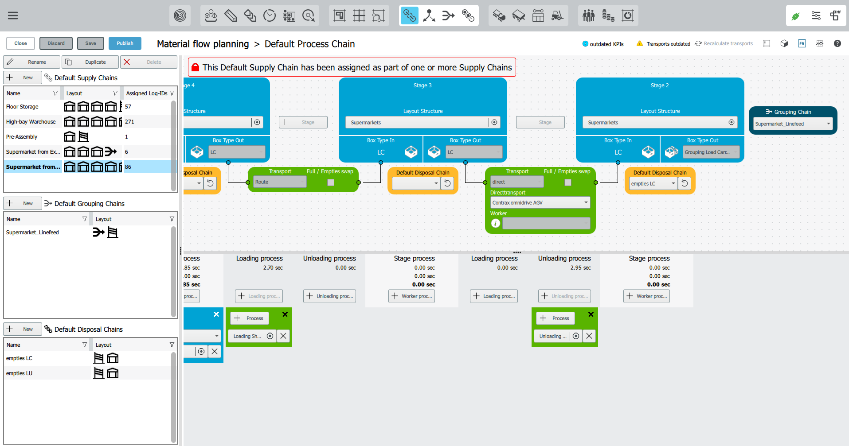Select the active chain-link supply chains tool
The width and height of the screenshot is (849, 446).
pos(409,16)
